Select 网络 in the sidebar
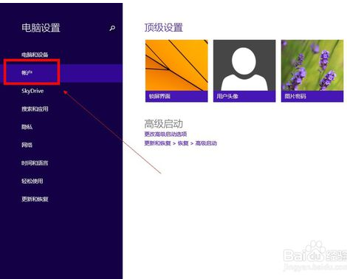This screenshot has height=279, width=347. [x=27, y=145]
